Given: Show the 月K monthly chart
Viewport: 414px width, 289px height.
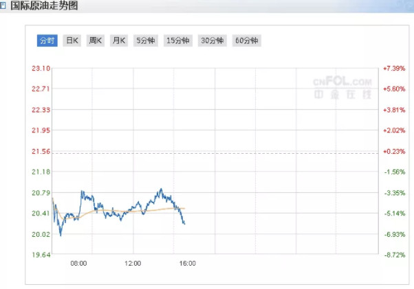Looking at the screenshot, I should [119, 41].
